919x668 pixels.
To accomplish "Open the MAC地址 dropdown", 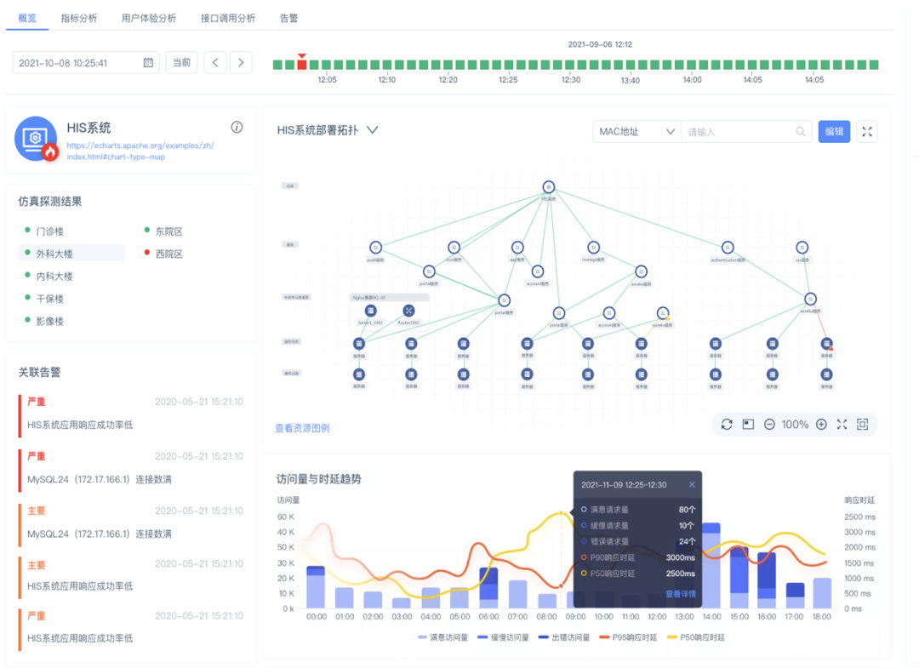I will (x=636, y=132).
